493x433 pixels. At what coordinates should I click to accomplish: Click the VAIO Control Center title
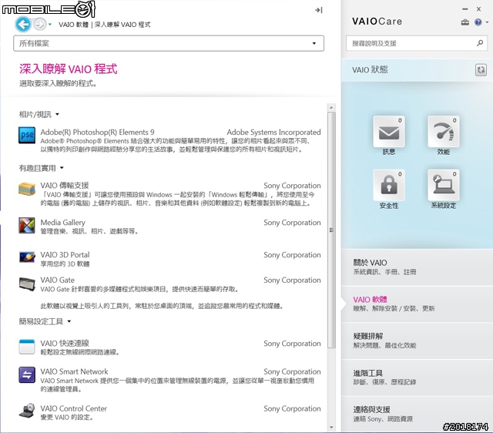(x=74, y=408)
